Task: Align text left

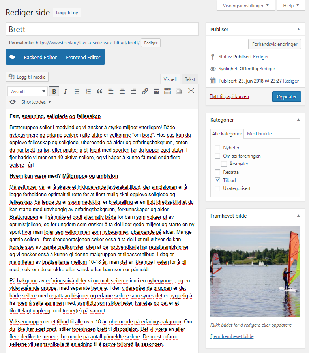Action: pyautogui.click(x=111, y=91)
